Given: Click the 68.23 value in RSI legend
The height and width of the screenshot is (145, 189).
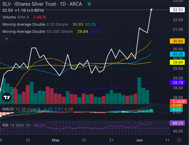Looking at the screenshot, I should point(40,125).
